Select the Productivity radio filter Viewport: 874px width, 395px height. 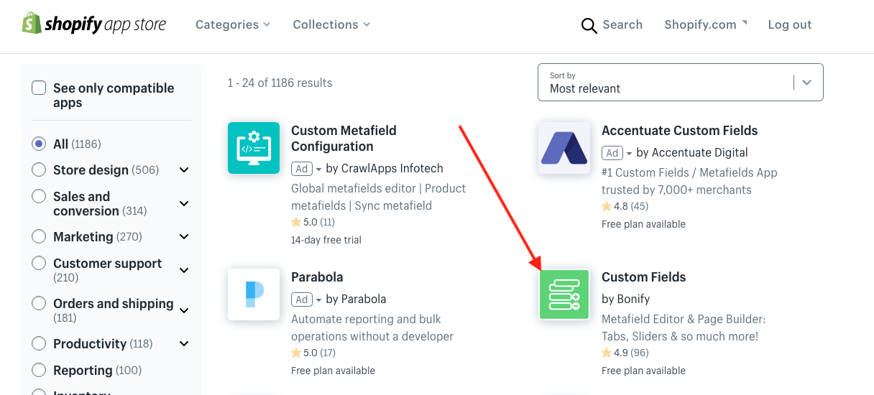tap(39, 343)
